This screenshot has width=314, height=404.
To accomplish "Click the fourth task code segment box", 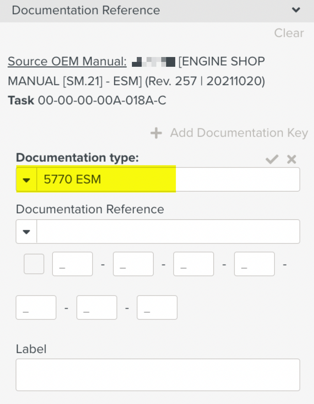I will click(254, 264).
